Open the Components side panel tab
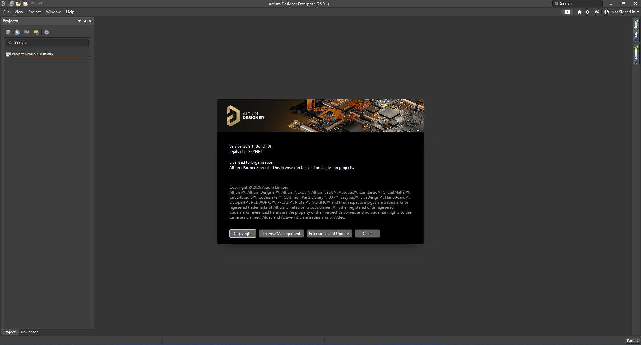Viewport: 641px width, 345px height. [x=636, y=30]
